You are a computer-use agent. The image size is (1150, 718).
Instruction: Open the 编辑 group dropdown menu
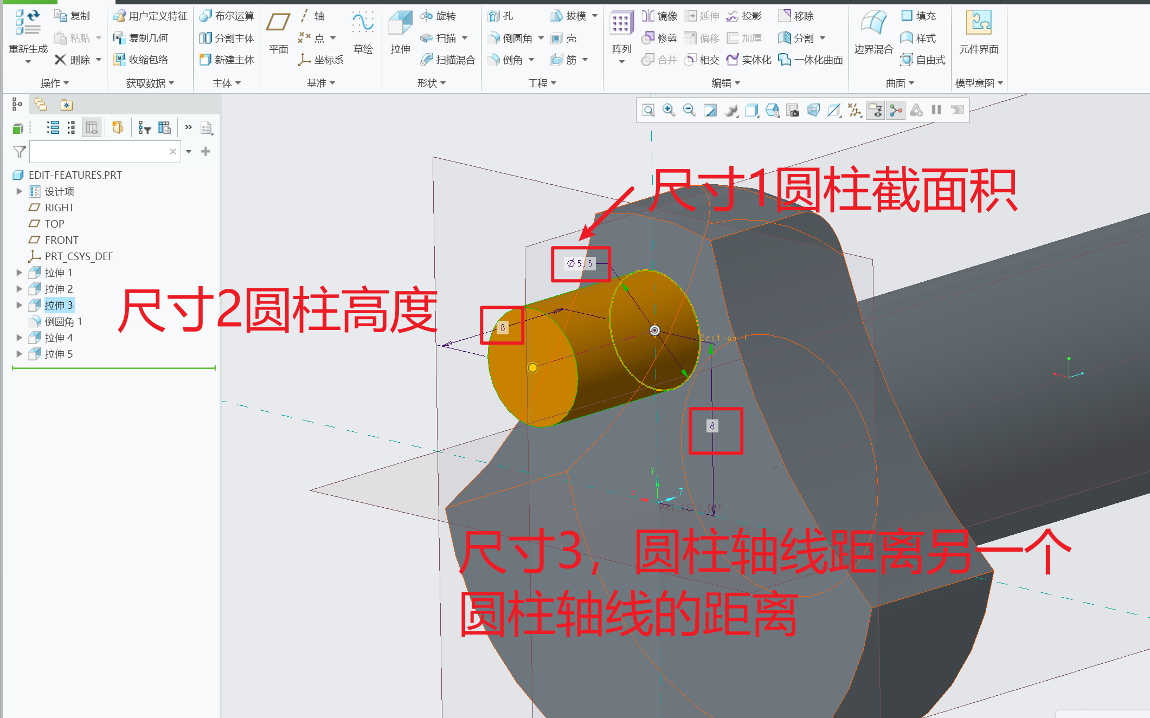(725, 83)
